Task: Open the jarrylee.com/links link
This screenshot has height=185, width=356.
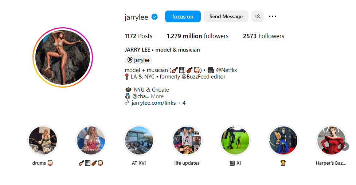Action: 154,103
